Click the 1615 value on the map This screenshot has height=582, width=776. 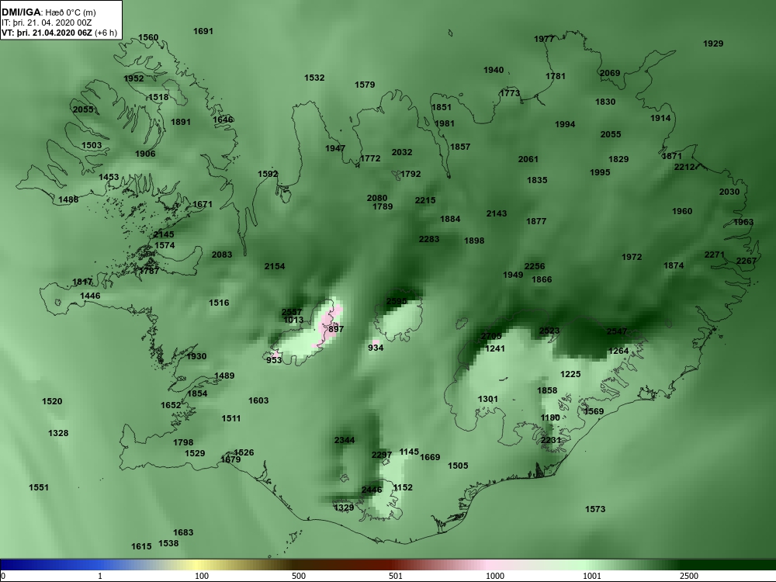141,546
